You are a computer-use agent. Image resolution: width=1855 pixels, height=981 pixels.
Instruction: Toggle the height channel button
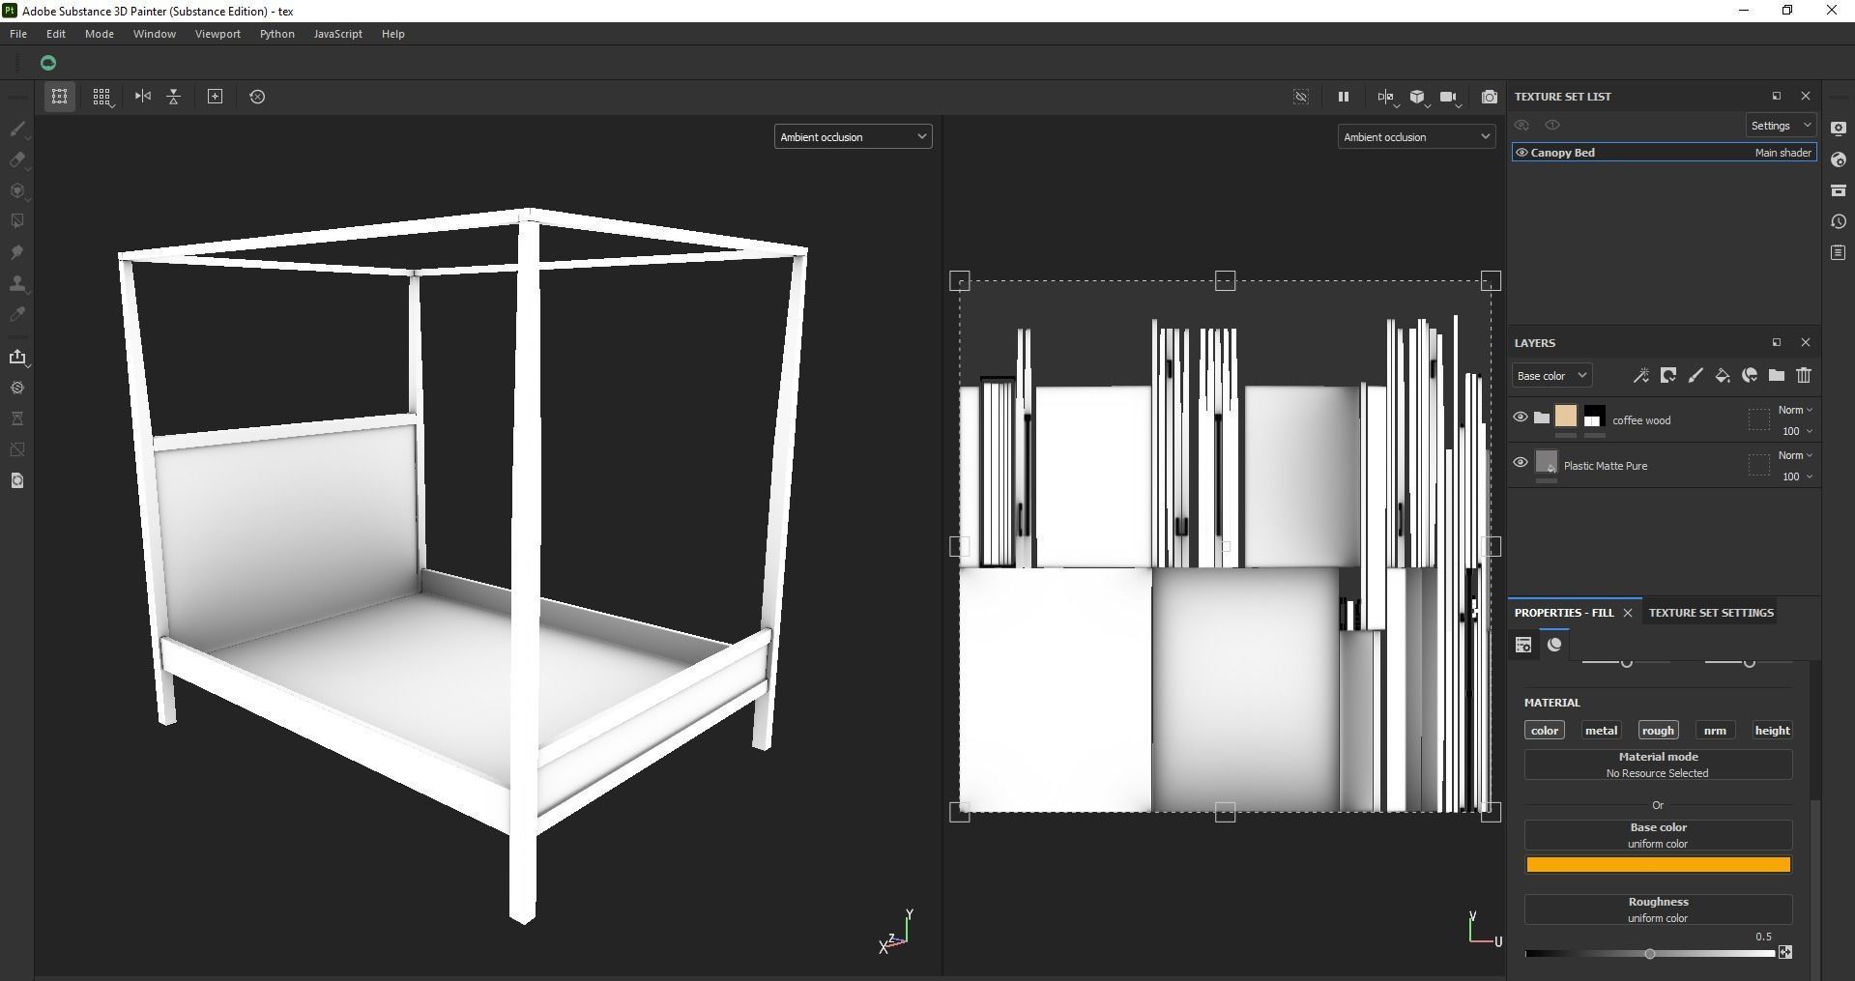tap(1772, 731)
